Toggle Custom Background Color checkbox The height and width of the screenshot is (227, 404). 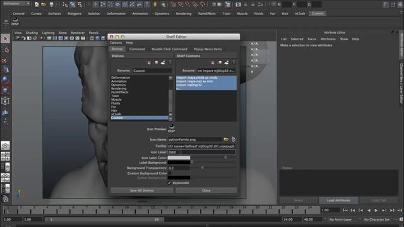point(169,173)
